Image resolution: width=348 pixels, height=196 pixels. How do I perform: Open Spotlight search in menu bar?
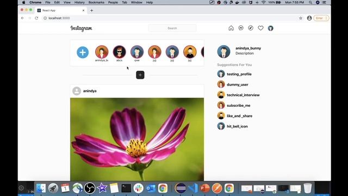(310, 2)
